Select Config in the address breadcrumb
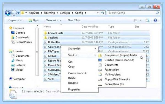Image resolution: width=165 pixels, height=104 pixels. (x=79, y=13)
